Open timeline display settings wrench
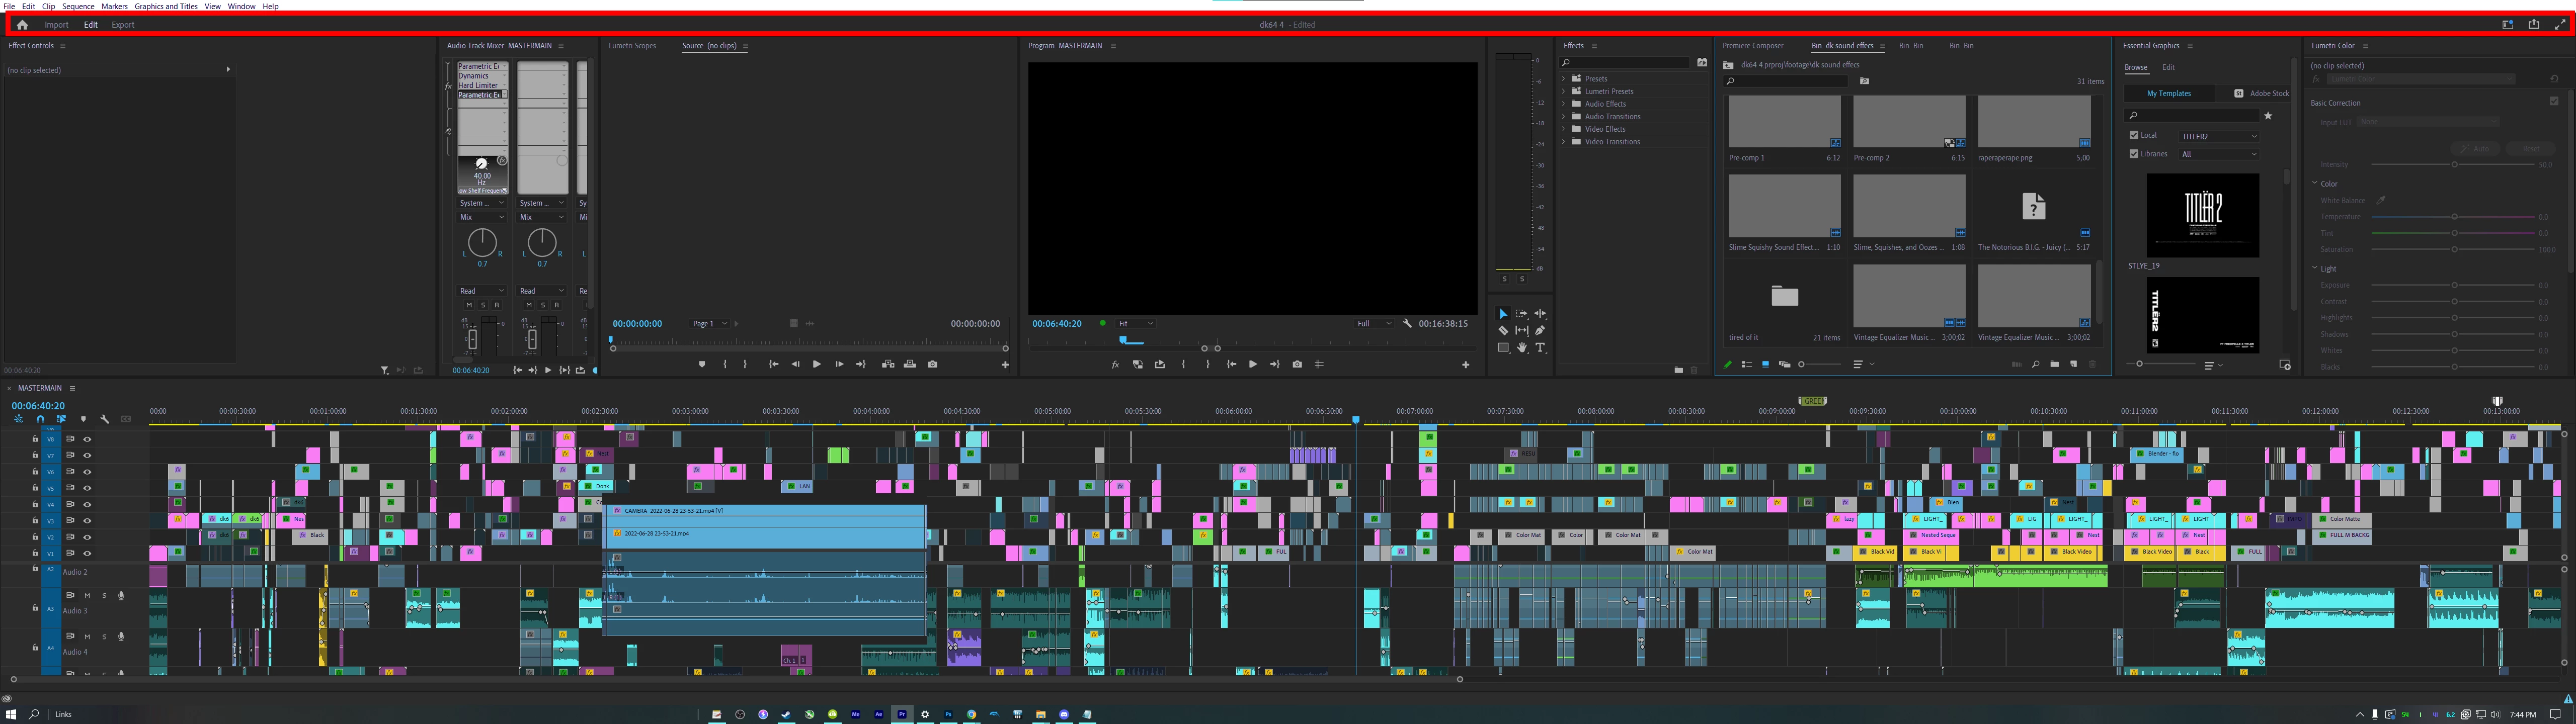The height and width of the screenshot is (724, 2576). click(104, 419)
